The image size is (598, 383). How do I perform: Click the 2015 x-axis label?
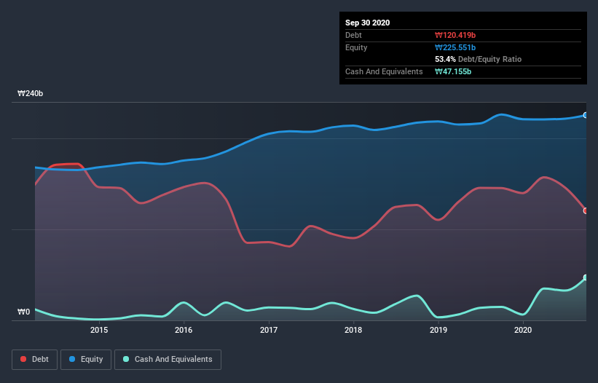(99, 330)
